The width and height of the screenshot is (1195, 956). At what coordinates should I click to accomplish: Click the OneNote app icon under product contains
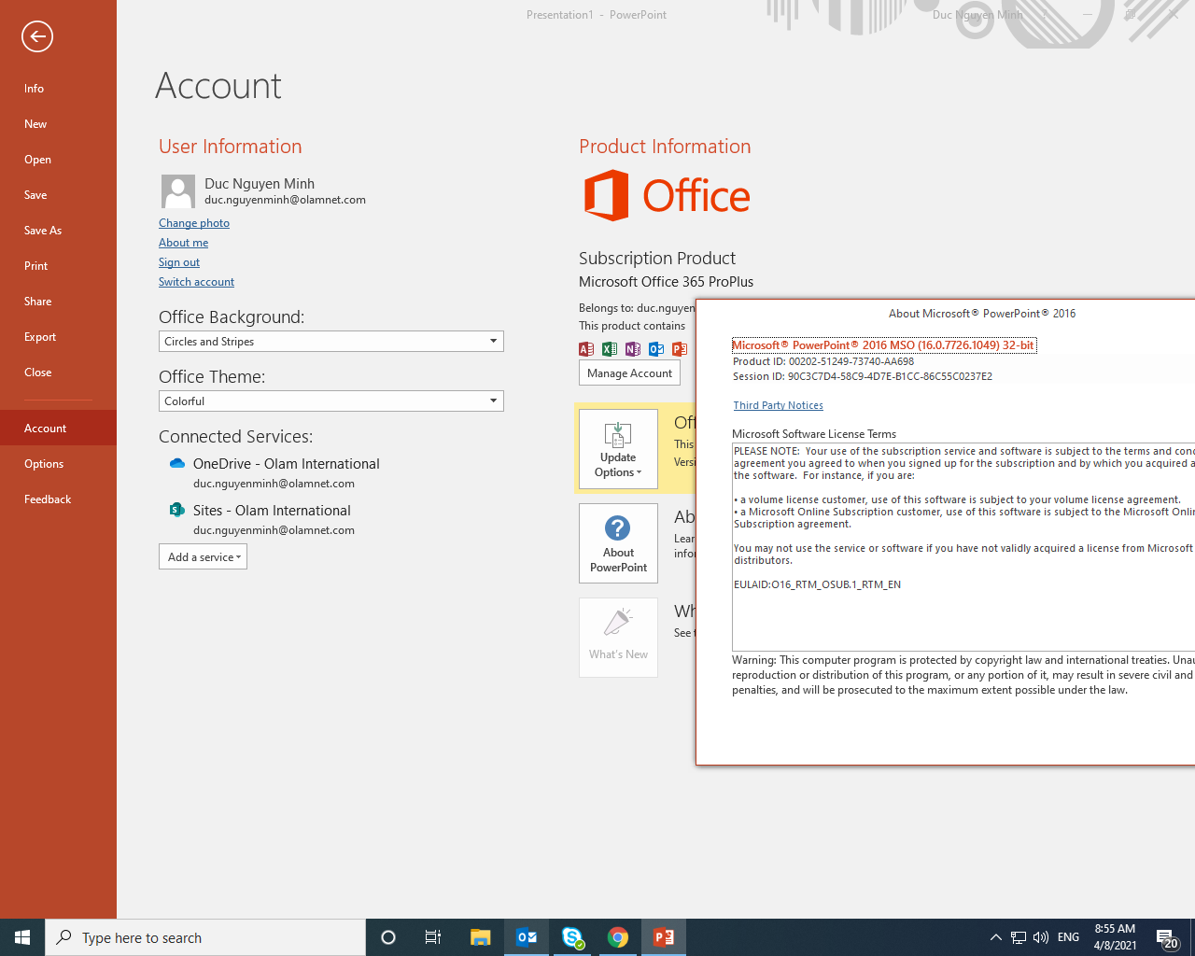point(633,349)
